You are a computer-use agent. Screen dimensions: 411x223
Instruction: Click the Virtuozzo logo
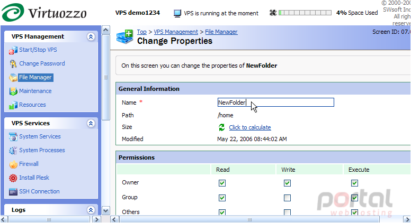click(x=44, y=12)
